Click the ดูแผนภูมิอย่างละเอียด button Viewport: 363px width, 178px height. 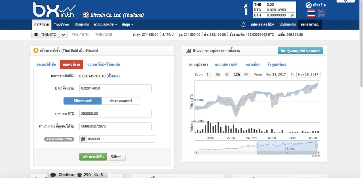point(300,51)
